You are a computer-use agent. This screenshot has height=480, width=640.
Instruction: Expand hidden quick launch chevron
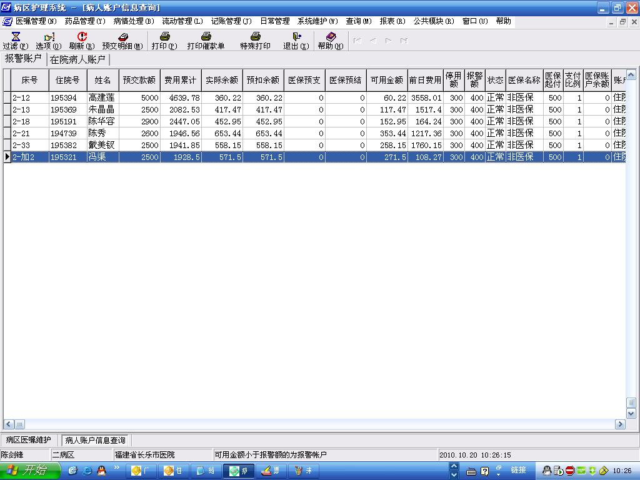point(116,467)
